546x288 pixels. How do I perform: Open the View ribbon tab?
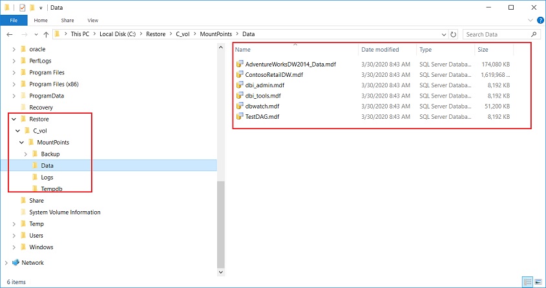[93, 21]
